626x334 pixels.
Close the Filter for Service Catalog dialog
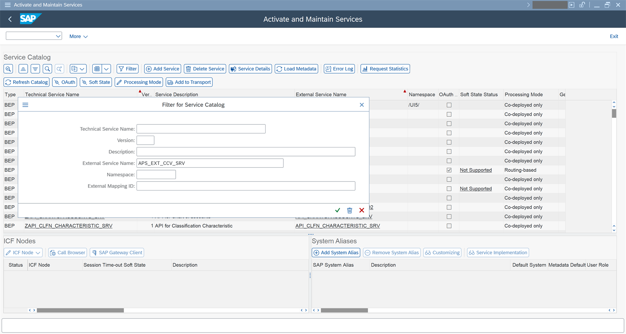[362, 105]
